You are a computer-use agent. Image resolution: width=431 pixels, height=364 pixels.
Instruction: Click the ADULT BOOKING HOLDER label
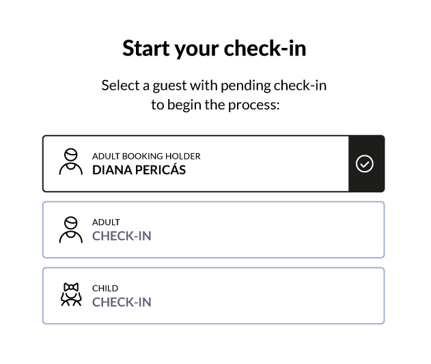pos(146,156)
